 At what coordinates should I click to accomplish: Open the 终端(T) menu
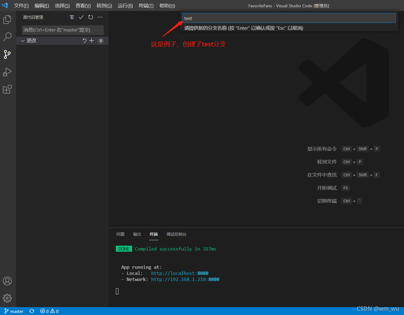point(146,6)
